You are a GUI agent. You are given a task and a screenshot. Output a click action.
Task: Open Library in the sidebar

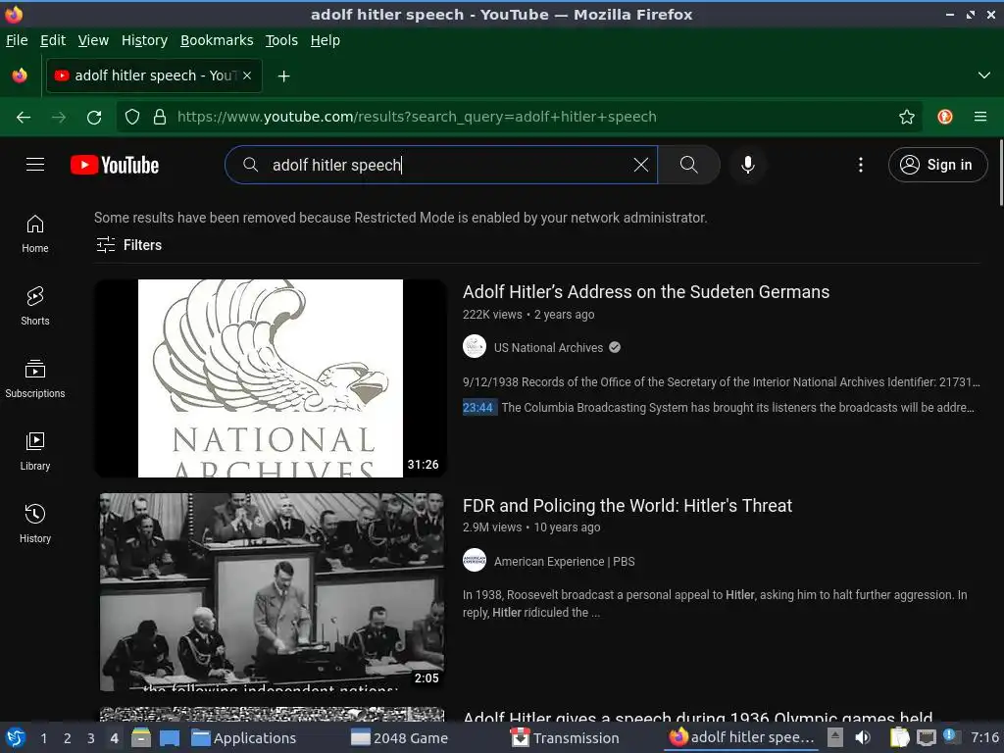(35, 451)
